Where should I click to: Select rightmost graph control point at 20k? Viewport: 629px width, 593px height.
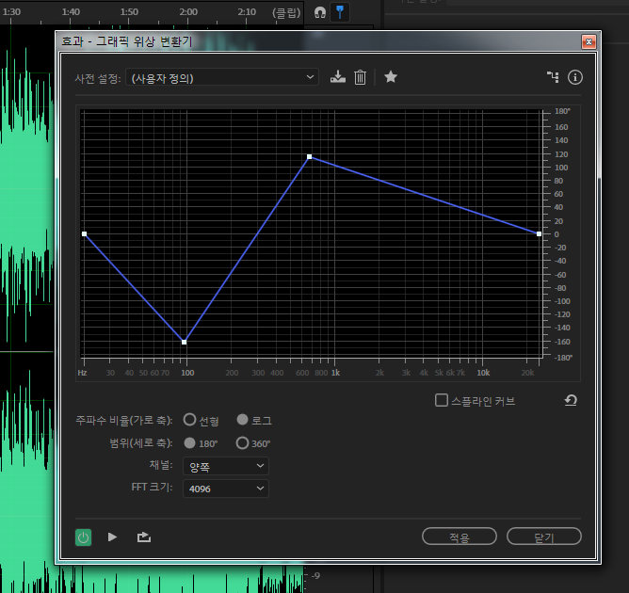click(540, 233)
